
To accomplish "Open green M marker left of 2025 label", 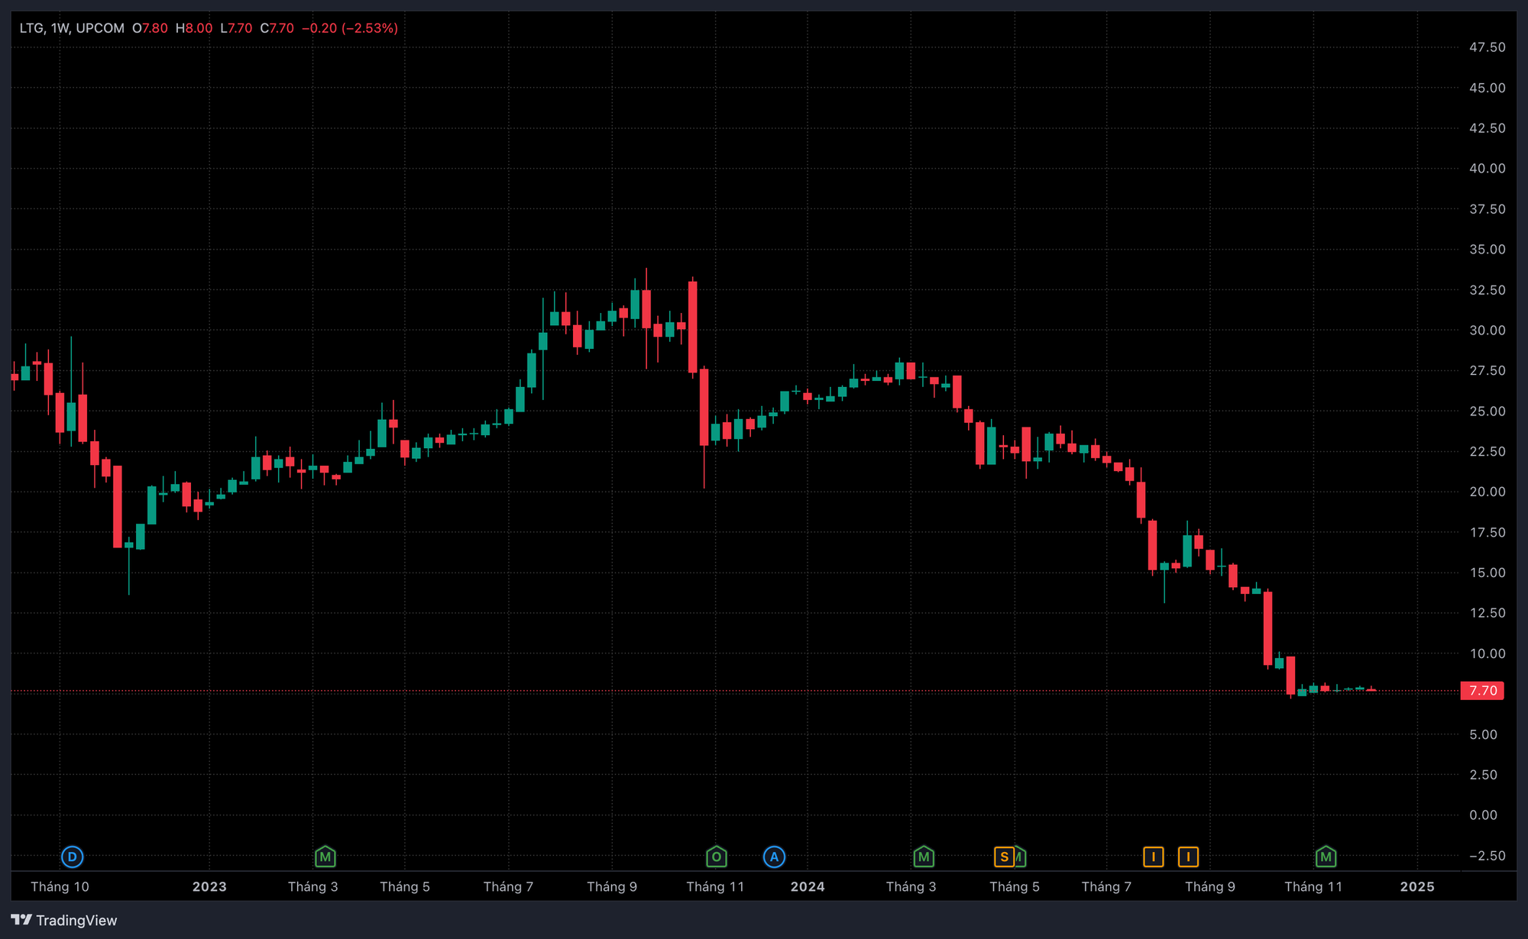I will click(x=1326, y=857).
